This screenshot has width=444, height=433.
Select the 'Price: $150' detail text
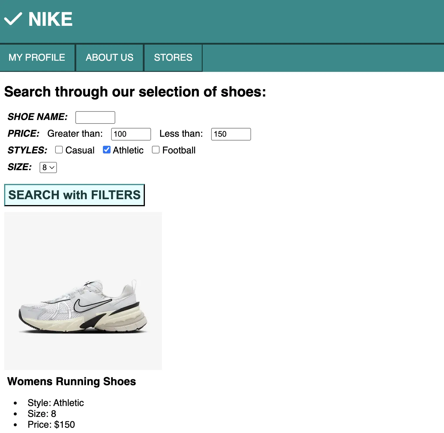pos(51,424)
